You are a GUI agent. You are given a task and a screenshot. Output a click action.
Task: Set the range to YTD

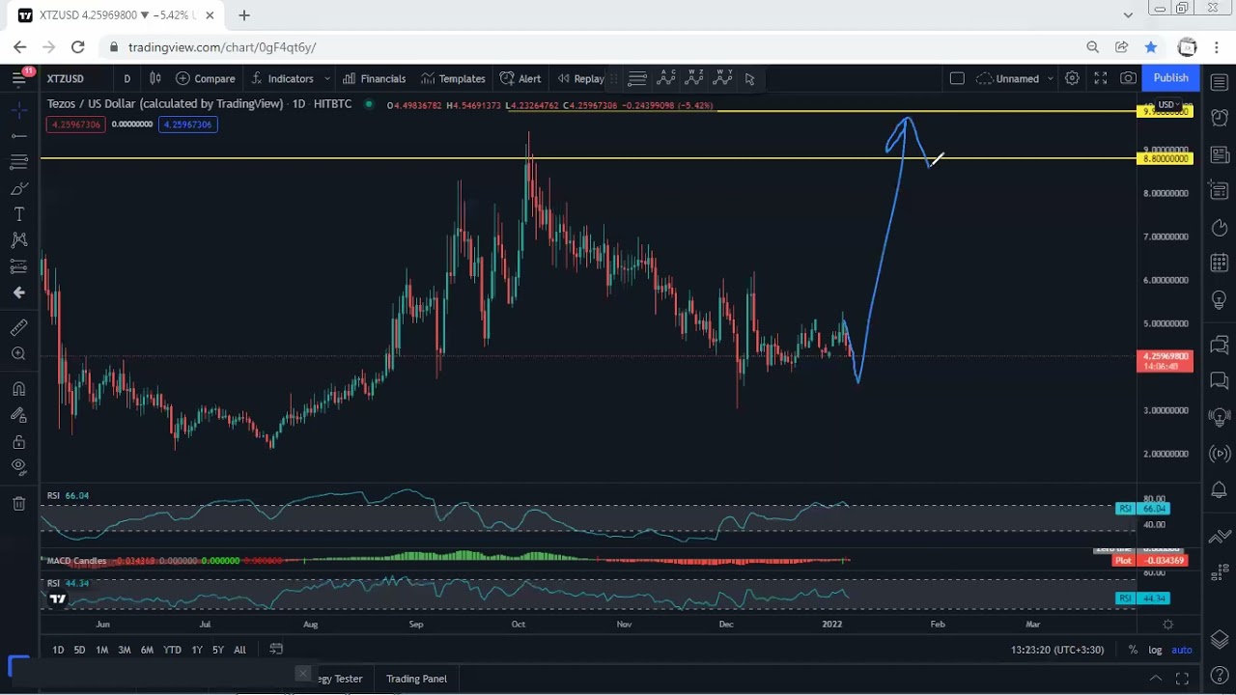pyautogui.click(x=173, y=650)
